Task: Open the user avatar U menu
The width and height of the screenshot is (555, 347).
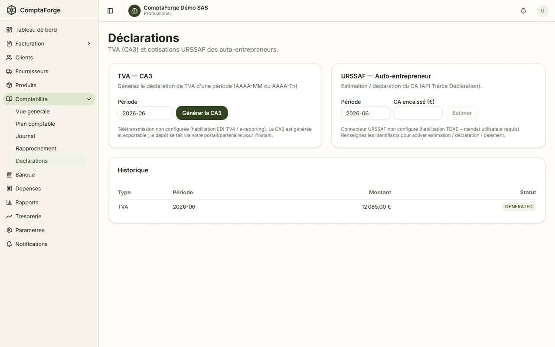Action: 542,11
